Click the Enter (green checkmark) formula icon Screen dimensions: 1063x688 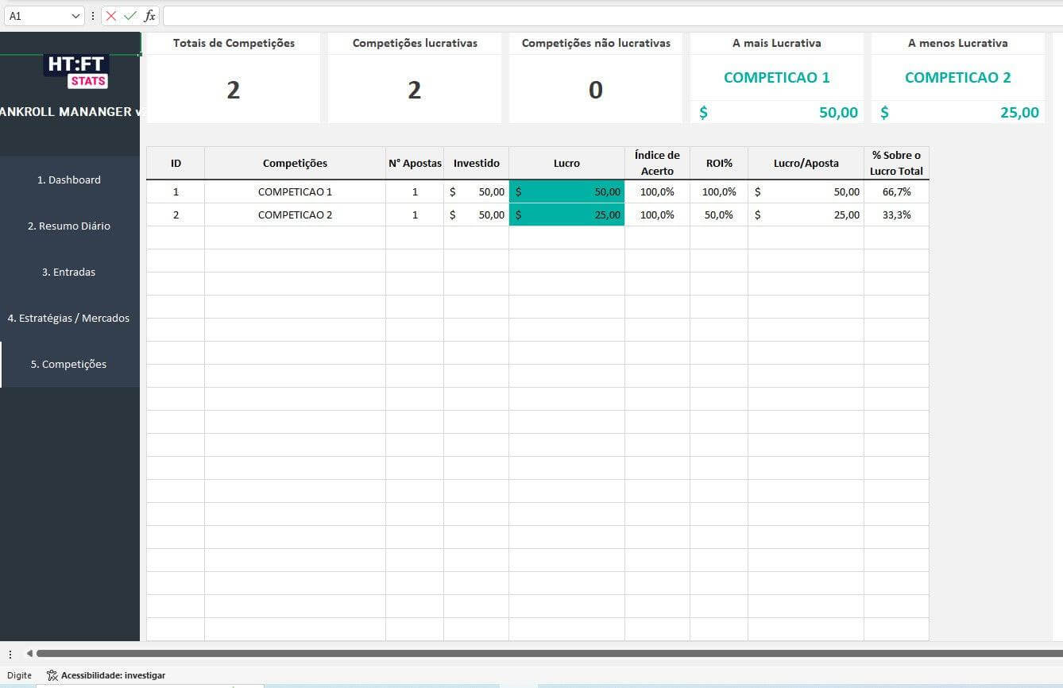(130, 16)
